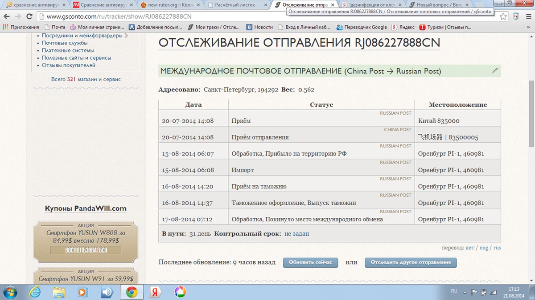Click the browser address bar URL
Image resolution: width=535 pixels, height=300 pixels.
[119, 16]
